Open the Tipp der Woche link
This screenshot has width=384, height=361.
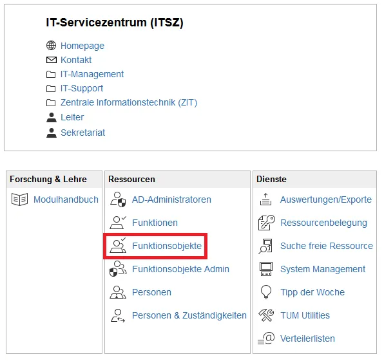312,292
